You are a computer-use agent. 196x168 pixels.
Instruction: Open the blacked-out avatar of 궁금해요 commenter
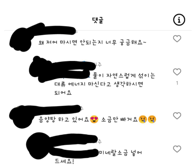[21, 40]
